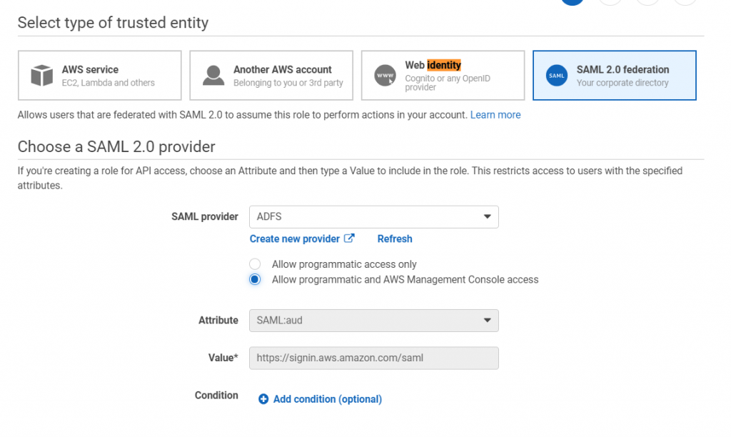The height and width of the screenshot is (437, 731).
Task: Open the SAML provider dropdown showing ADFS
Action: click(374, 217)
